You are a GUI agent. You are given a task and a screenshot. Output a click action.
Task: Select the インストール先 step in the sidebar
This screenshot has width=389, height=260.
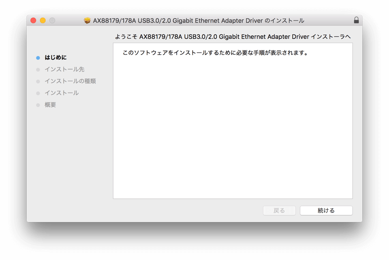tap(64, 69)
